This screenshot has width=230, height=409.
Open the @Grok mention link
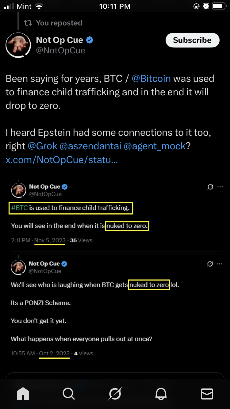tap(42, 146)
